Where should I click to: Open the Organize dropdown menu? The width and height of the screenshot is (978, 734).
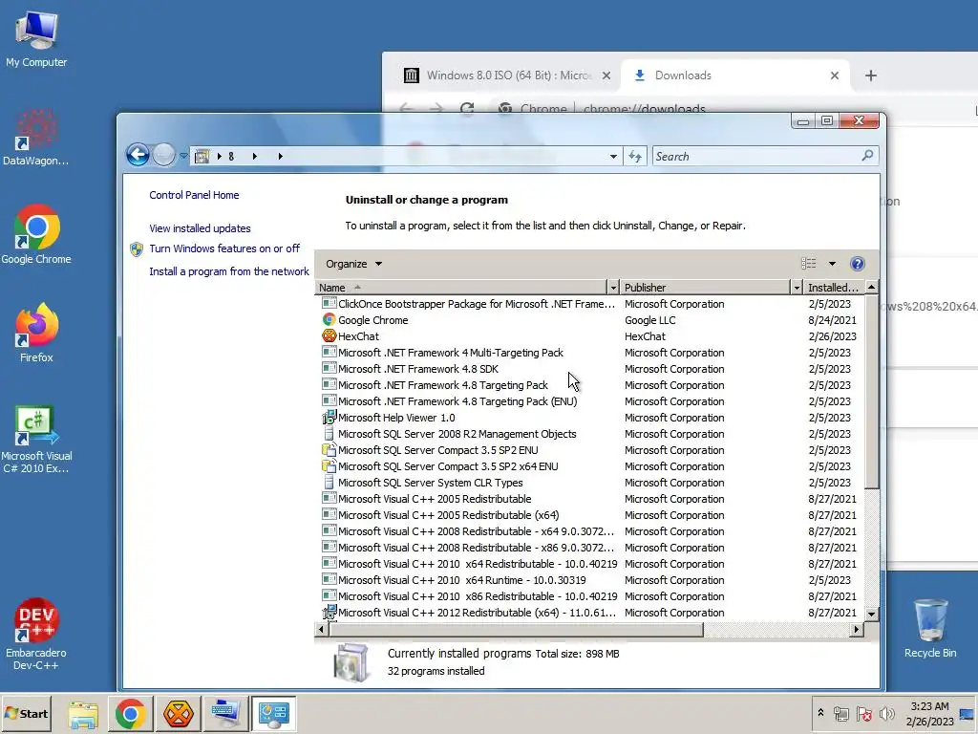click(353, 264)
